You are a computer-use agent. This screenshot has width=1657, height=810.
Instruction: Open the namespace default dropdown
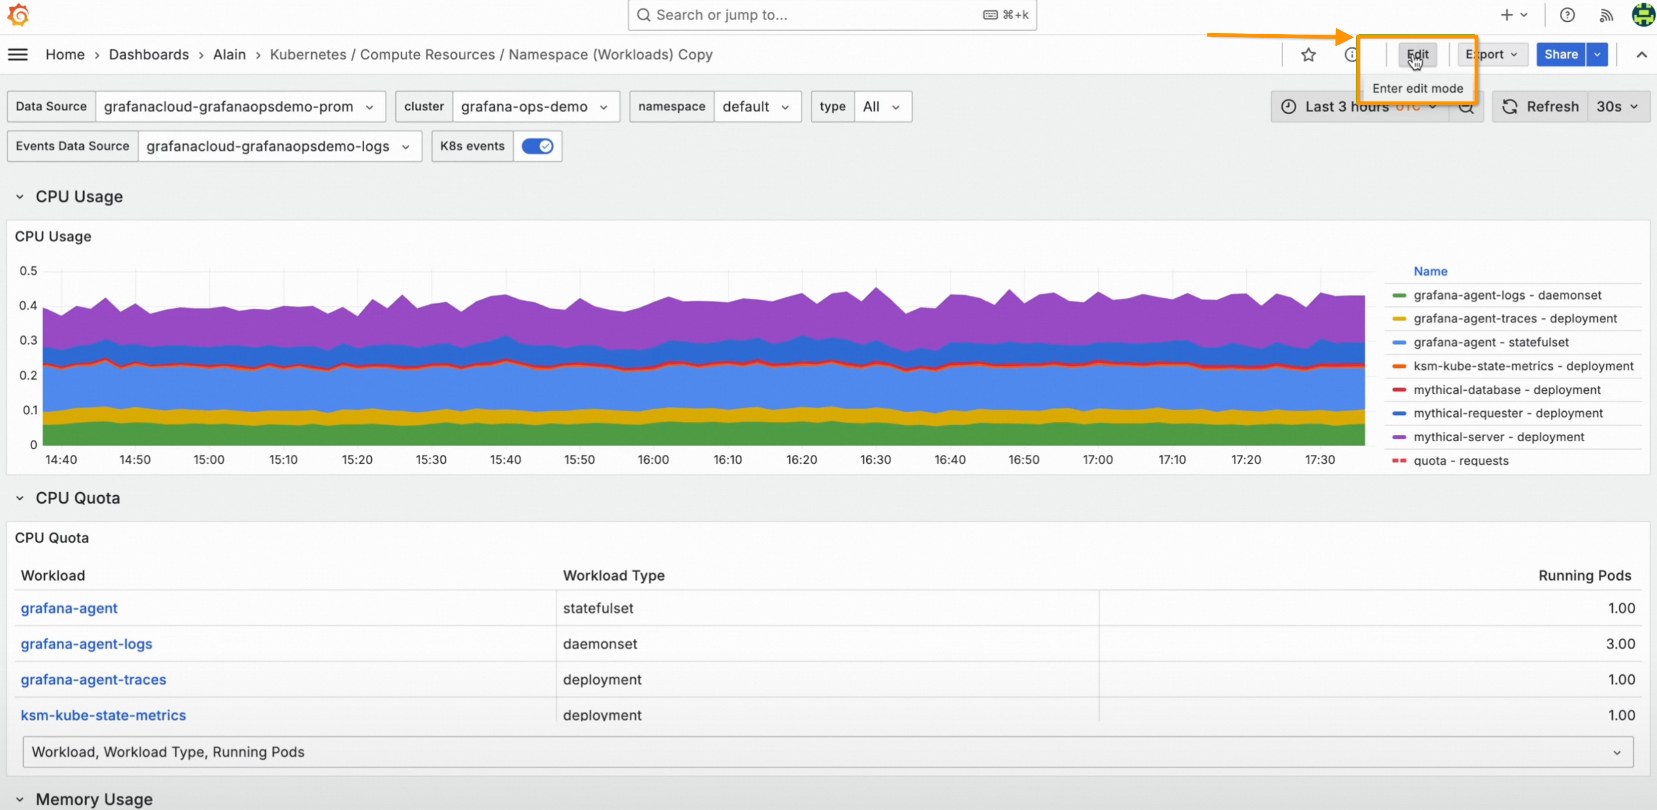[x=756, y=107]
